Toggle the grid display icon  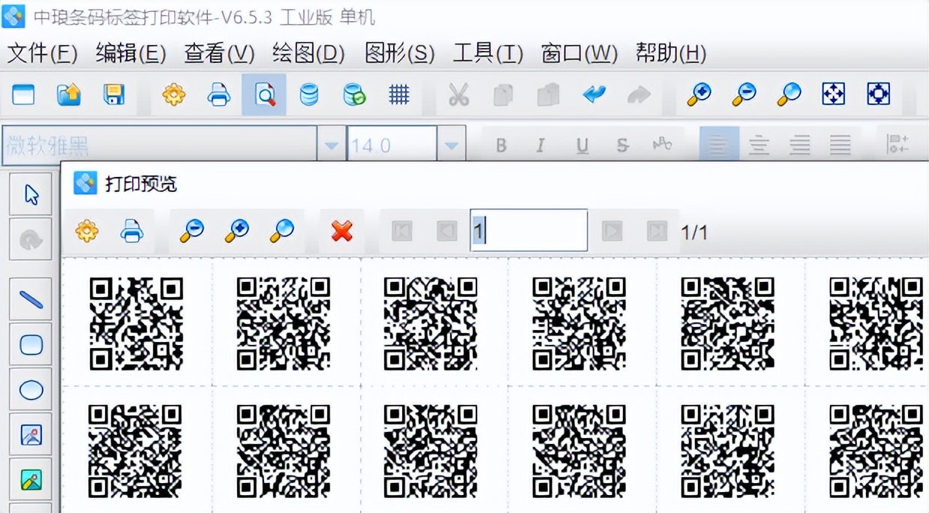(x=400, y=95)
